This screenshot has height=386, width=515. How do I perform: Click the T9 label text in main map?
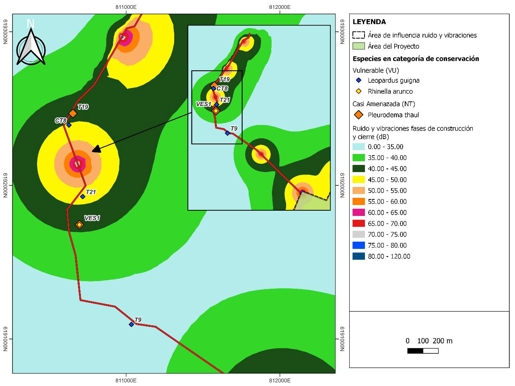[x=138, y=320]
